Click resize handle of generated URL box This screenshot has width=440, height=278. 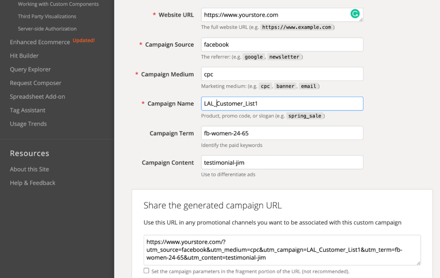[x=418, y=263]
